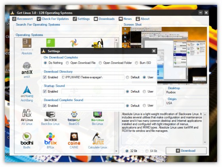The image size is (222, 167).
Task: Select the Bio-Linux icon
Action: [x=98, y=116]
